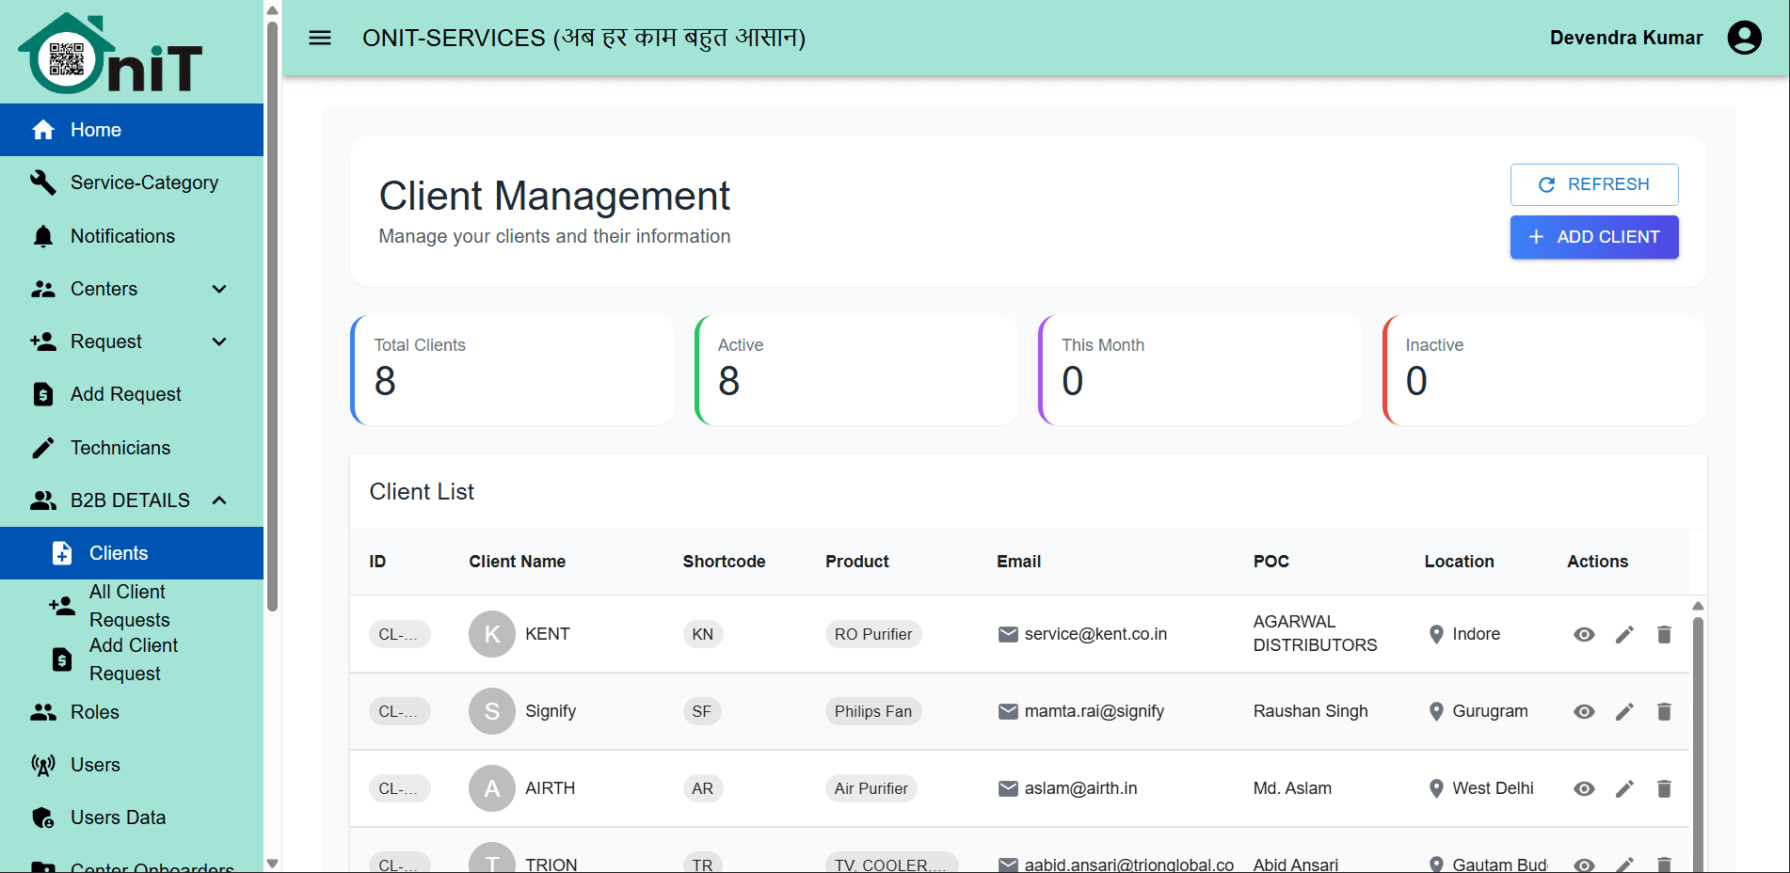This screenshot has height=873, width=1790.
Task: Click the REFRESH button
Action: tap(1594, 184)
